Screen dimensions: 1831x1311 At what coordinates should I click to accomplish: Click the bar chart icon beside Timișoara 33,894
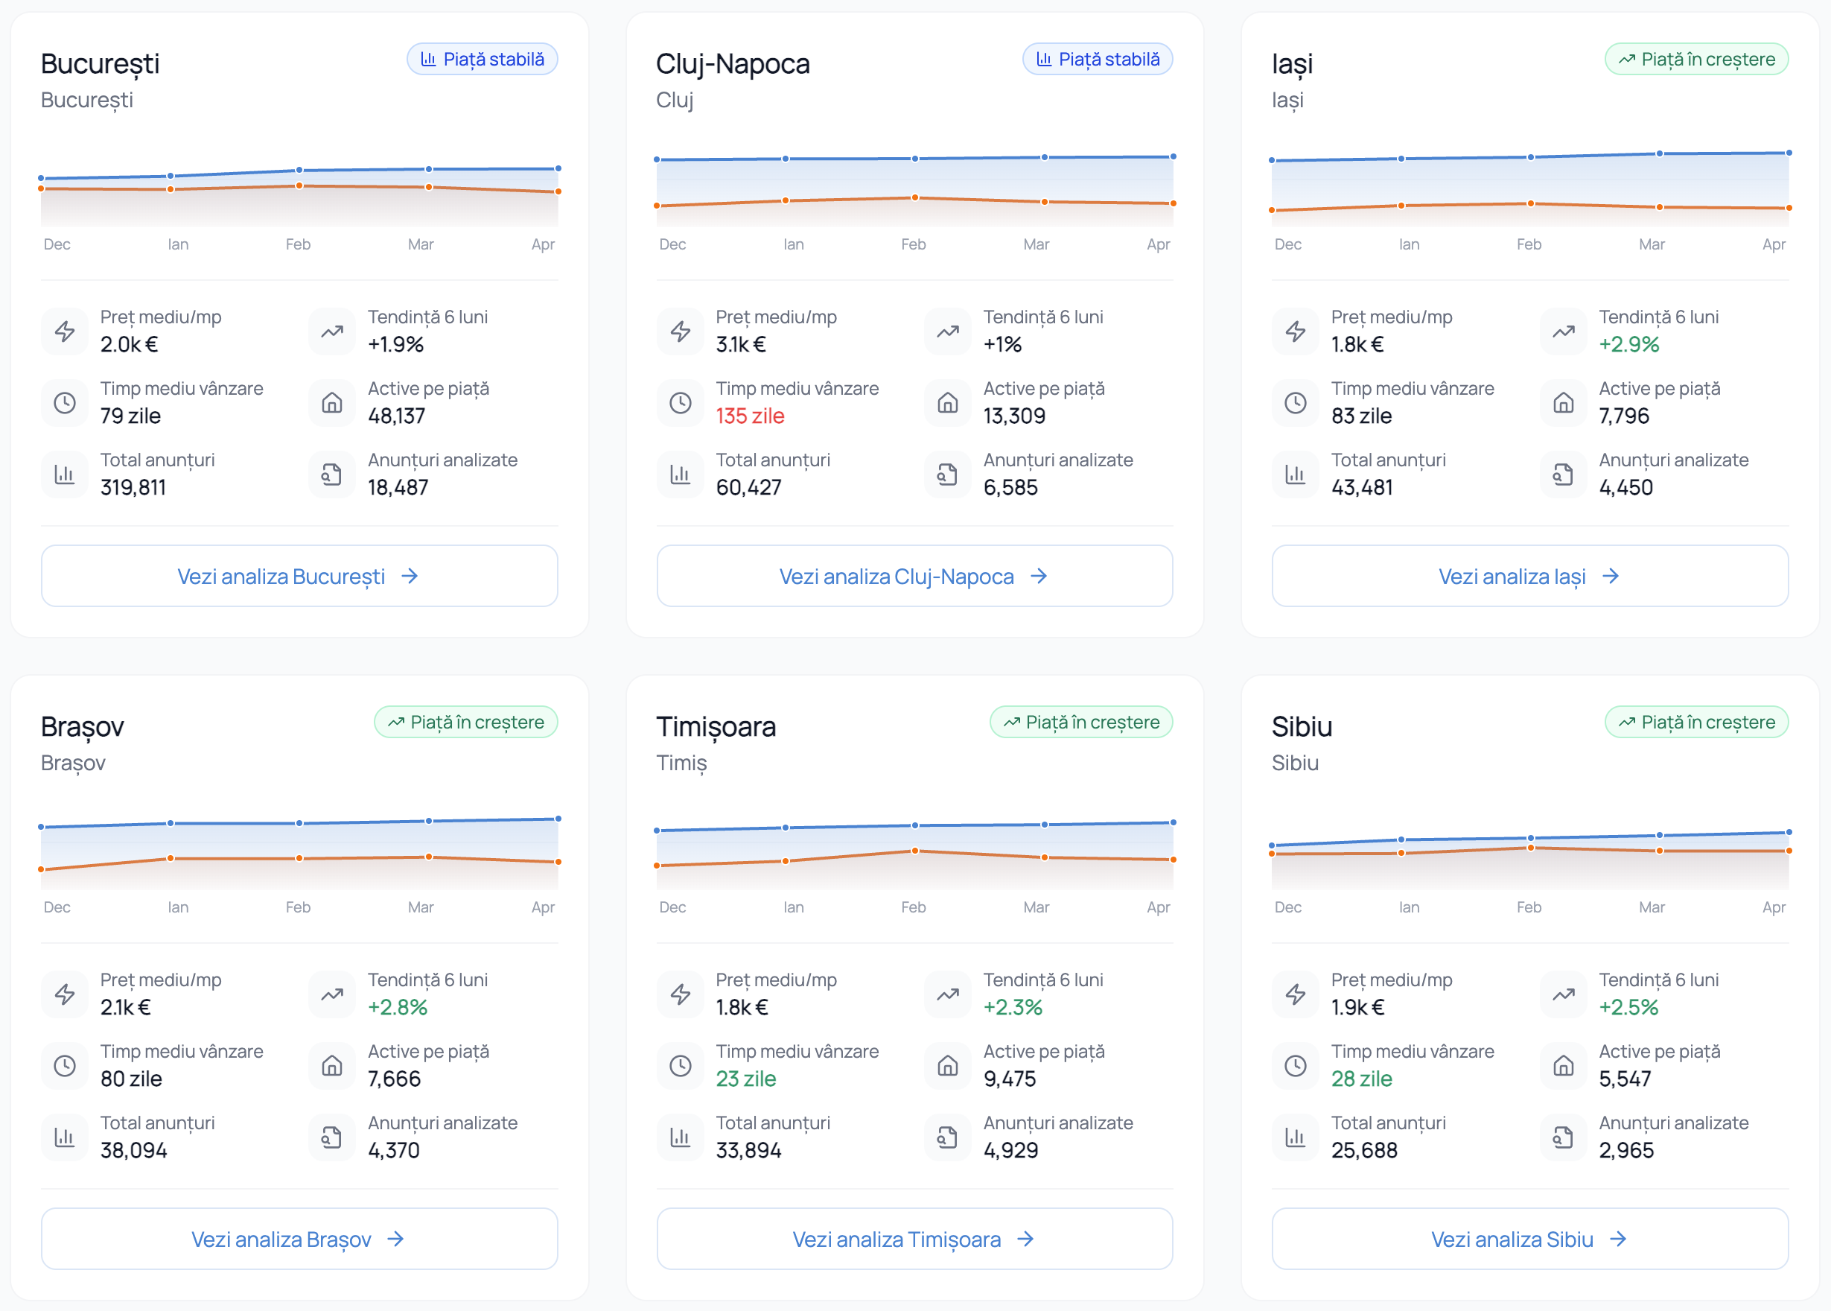(x=681, y=1137)
